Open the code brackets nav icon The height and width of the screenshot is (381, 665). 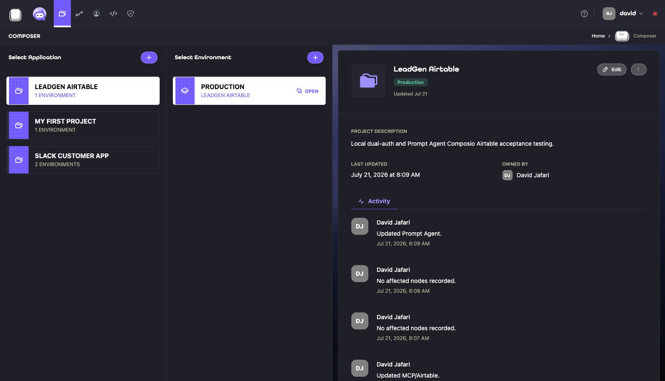114,14
